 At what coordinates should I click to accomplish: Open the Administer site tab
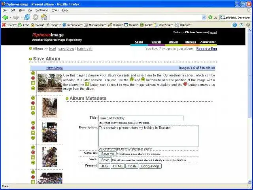coord(208,42)
